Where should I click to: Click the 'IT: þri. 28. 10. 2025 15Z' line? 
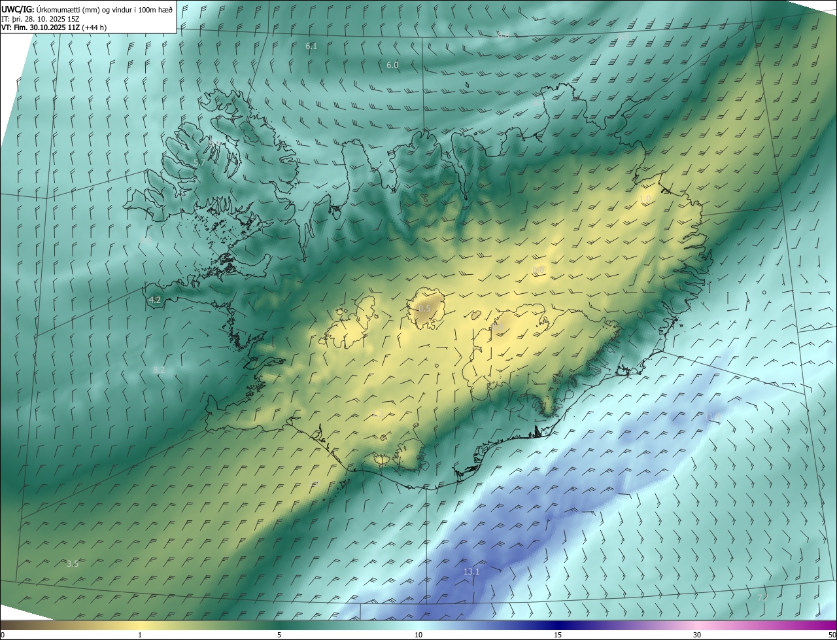[40, 18]
